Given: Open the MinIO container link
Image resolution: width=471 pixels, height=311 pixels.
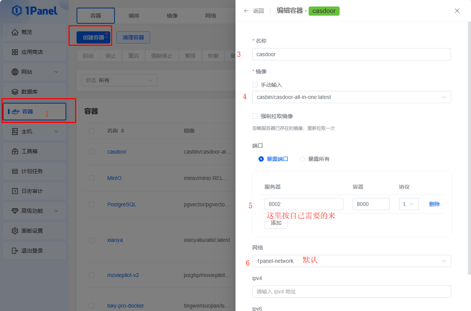Looking at the screenshot, I should 114,178.
